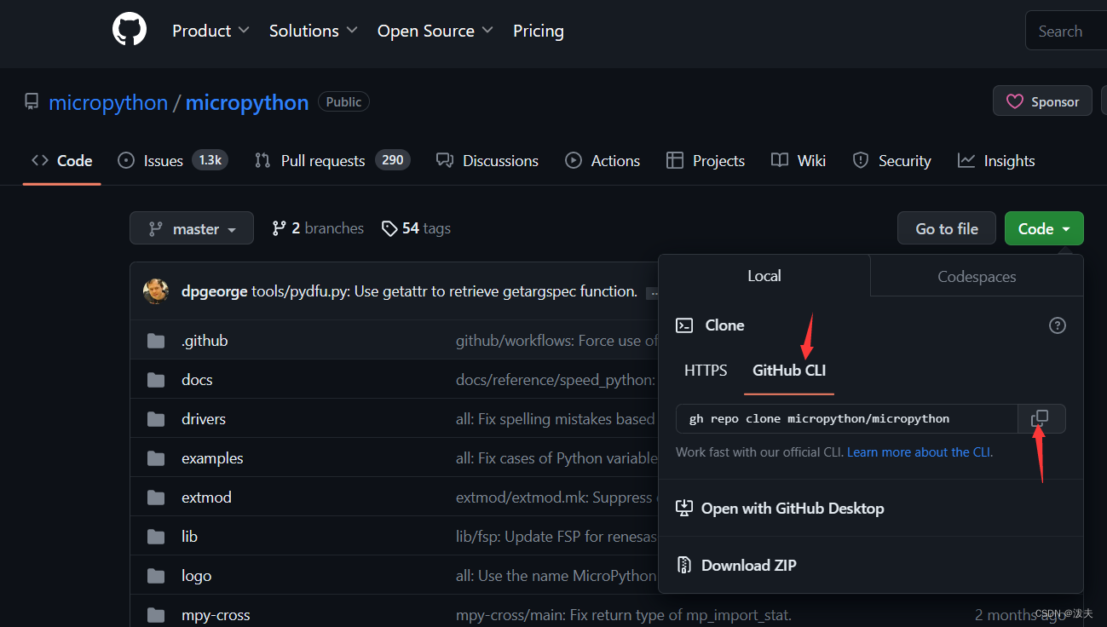Click the search input field

click(x=1066, y=32)
